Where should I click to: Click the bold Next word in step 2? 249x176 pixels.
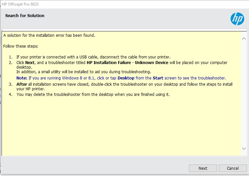pos(30,62)
